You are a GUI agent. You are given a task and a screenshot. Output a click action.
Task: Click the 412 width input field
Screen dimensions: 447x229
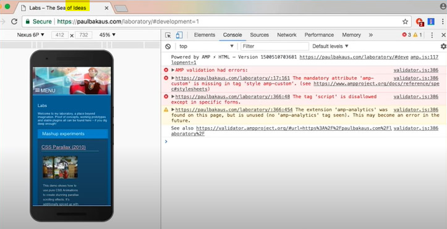point(60,35)
